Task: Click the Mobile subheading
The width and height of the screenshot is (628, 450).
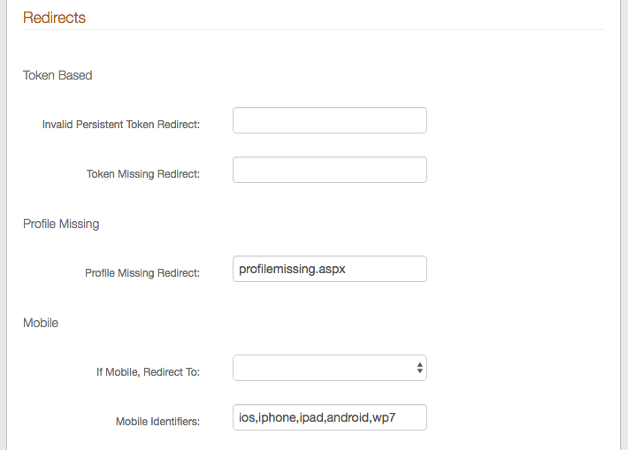Action: coord(41,323)
